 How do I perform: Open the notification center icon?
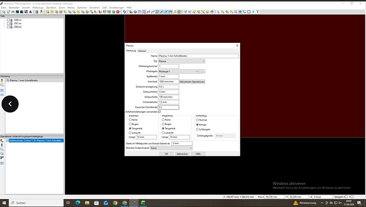pyautogui.click(x=360, y=203)
